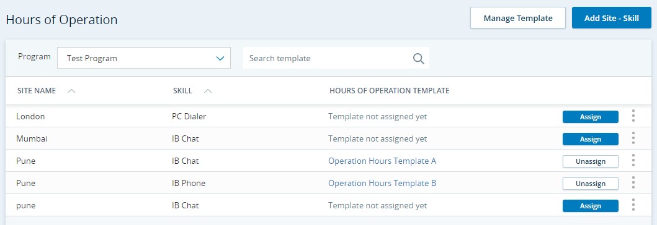Sort by Site Name arrow

click(71, 91)
